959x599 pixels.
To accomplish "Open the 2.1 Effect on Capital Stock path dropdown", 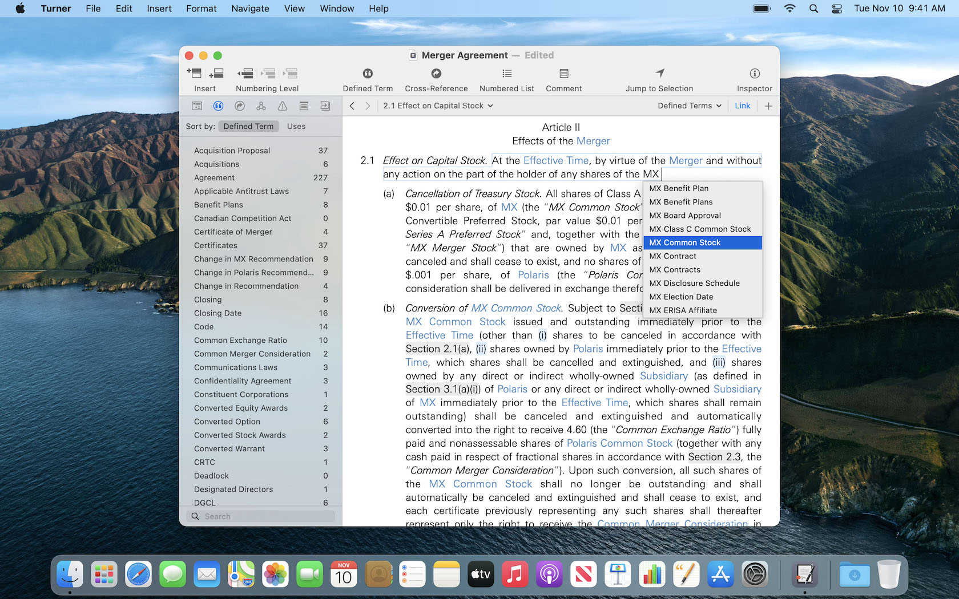I will click(x=438, y=106).
